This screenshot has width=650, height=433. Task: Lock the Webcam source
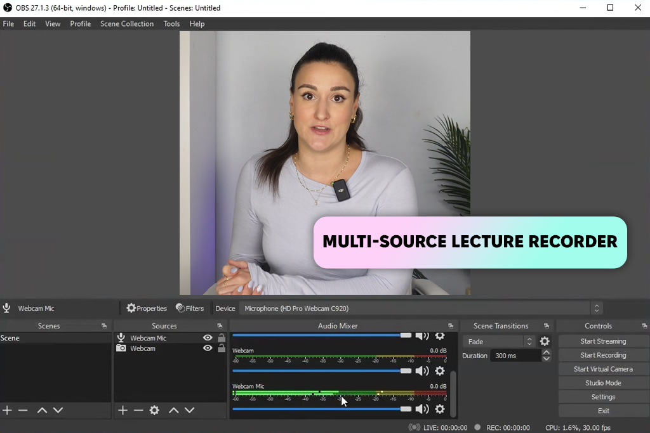tap(222, 347)
